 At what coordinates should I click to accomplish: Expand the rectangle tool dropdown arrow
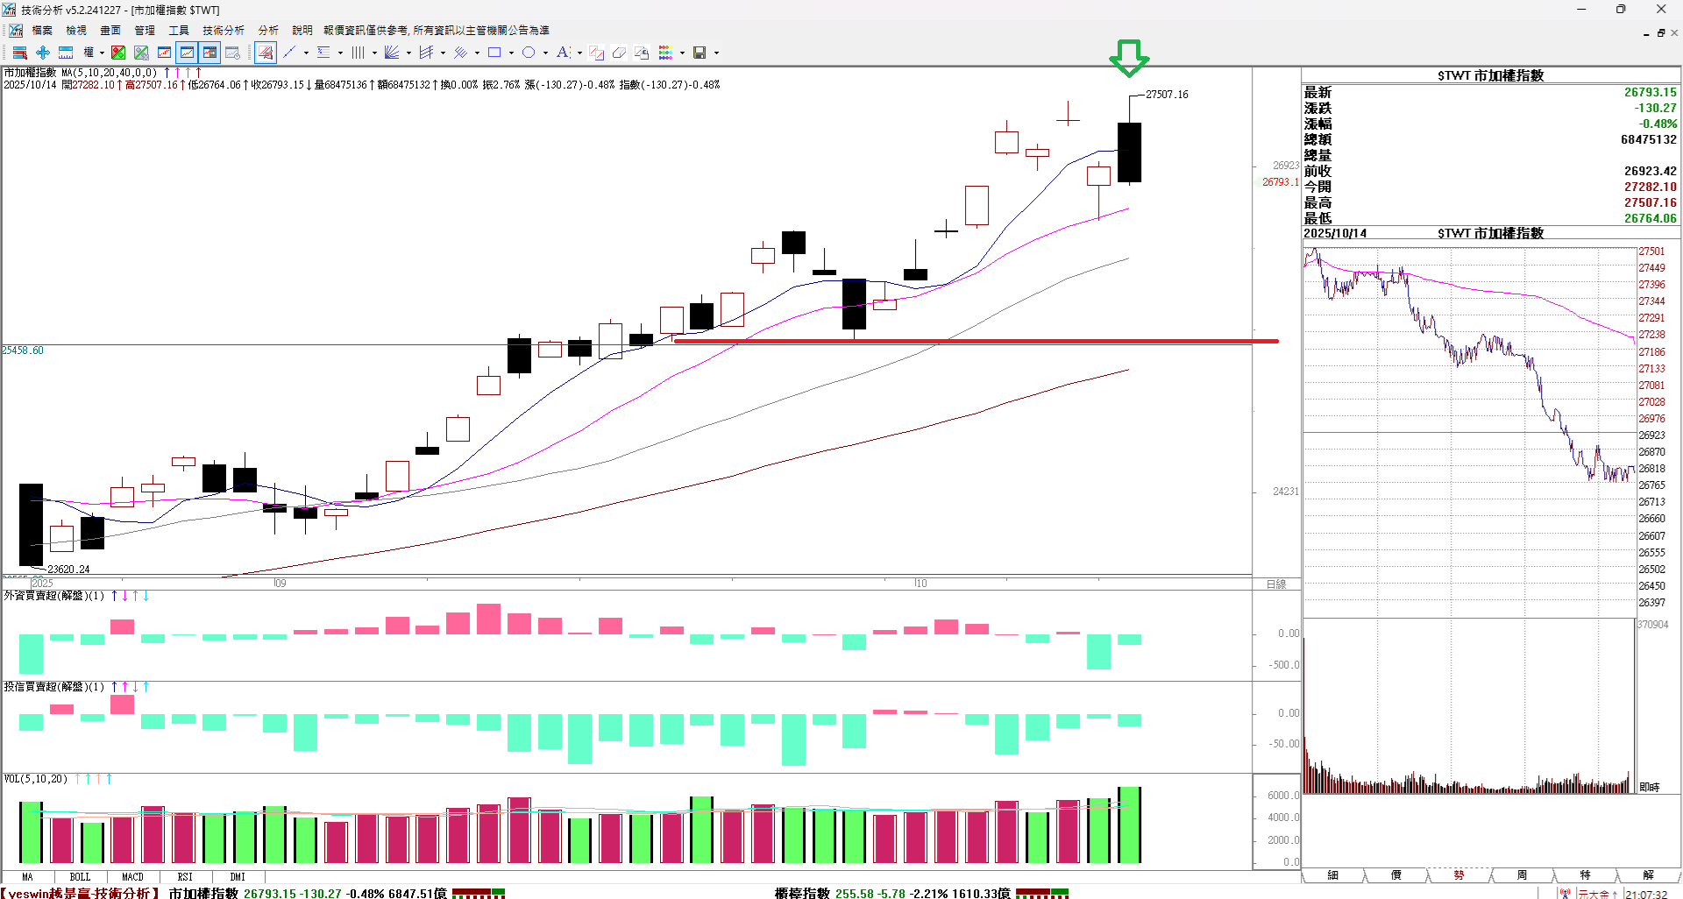point(511,53)
